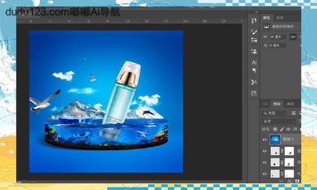Click the fx layer style button
The width and height of the screenshot is (317, 190).
289,181
